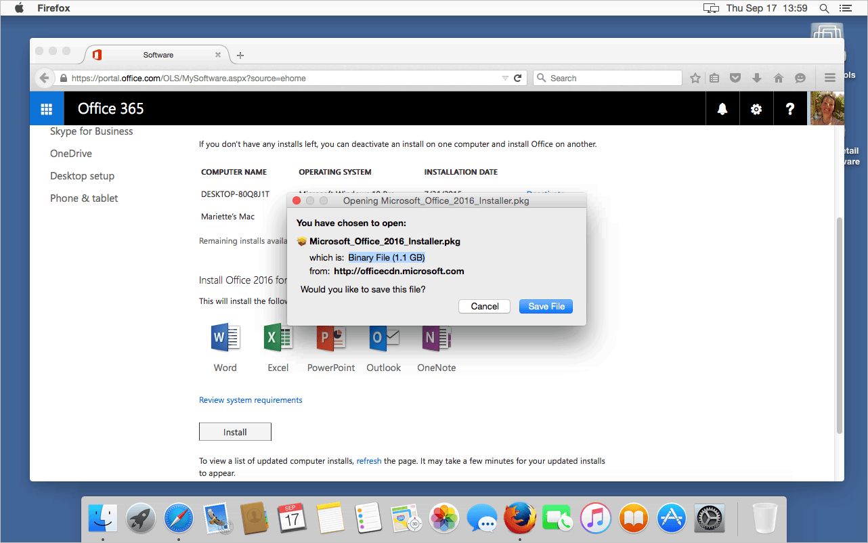868x543 pixels.
Task: Open Photos from the Dock
Action: (445, 519)
